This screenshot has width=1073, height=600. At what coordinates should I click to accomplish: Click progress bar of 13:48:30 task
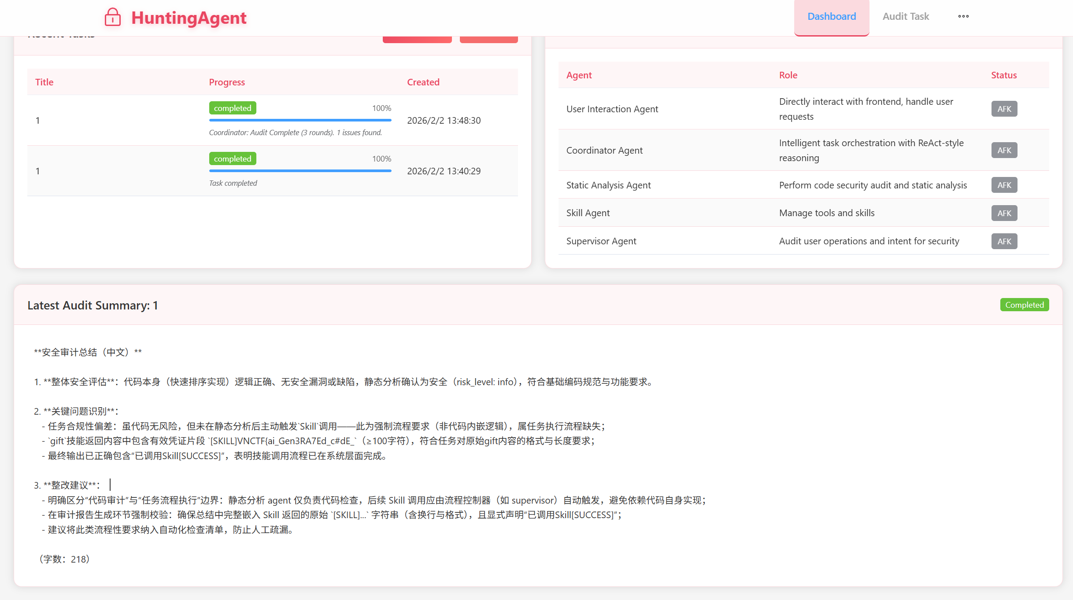point(300,120)
